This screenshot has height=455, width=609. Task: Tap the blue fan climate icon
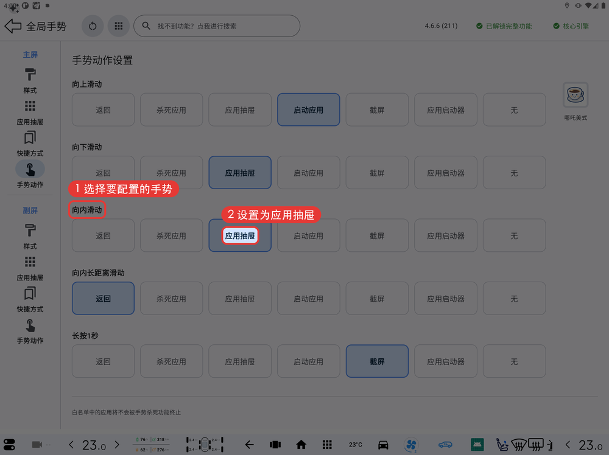(411, 445)
